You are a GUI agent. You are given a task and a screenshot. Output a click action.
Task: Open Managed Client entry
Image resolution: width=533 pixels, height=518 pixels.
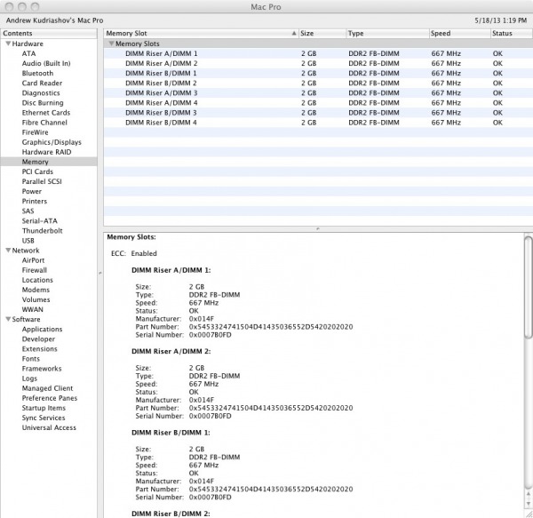tap(48, 388)
